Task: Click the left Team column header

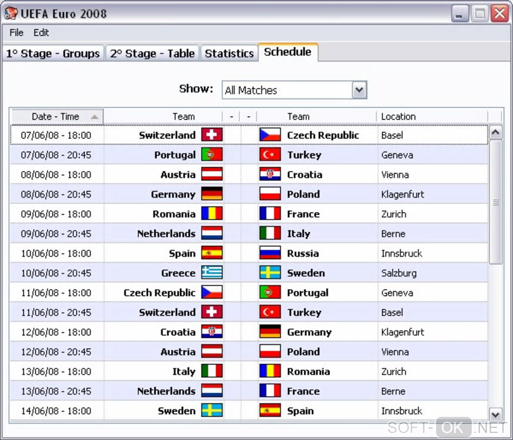Action: pyautogui.click(x=163, y=117)
